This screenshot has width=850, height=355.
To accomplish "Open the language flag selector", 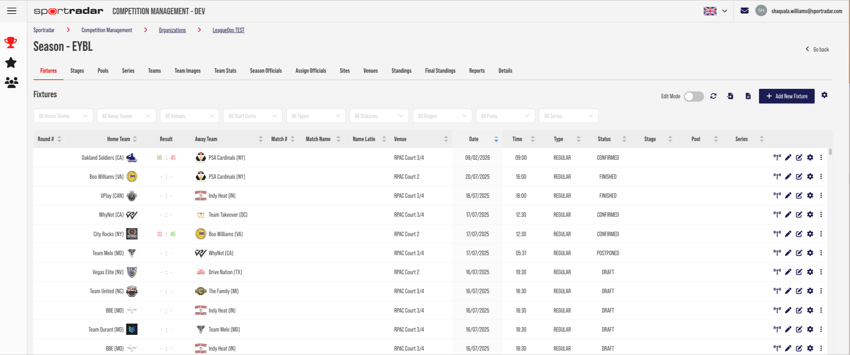I will coord(715,11).
